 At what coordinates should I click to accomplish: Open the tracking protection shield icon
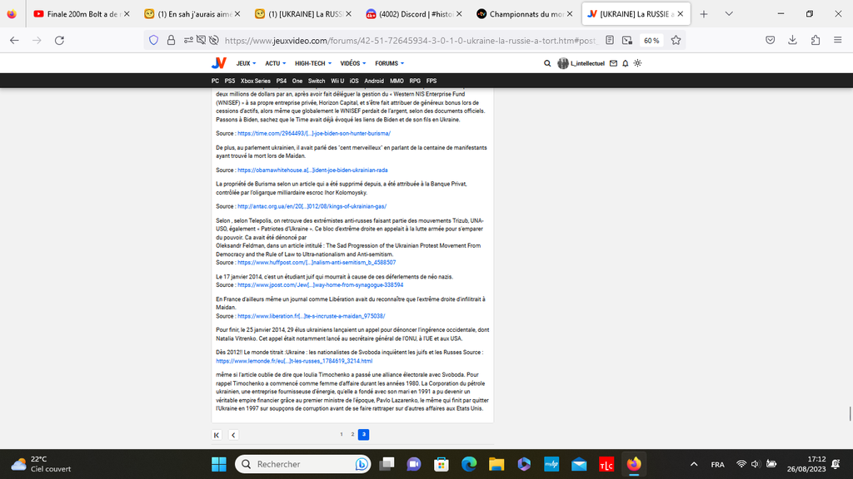[154, 40]
